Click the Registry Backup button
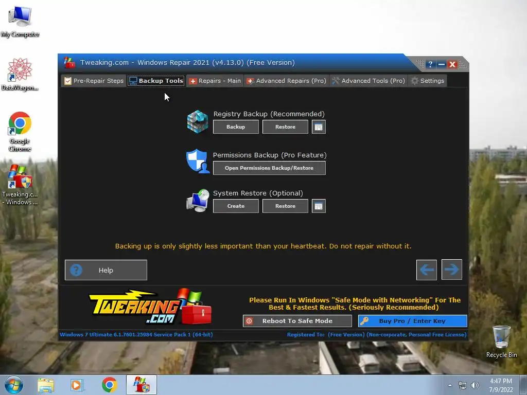The width and height of the screenshot is (527, 395). 236,127
